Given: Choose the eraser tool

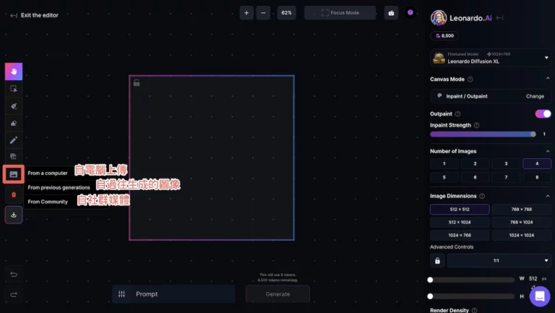Looking at the screenshot, I should tap(14, 123).
